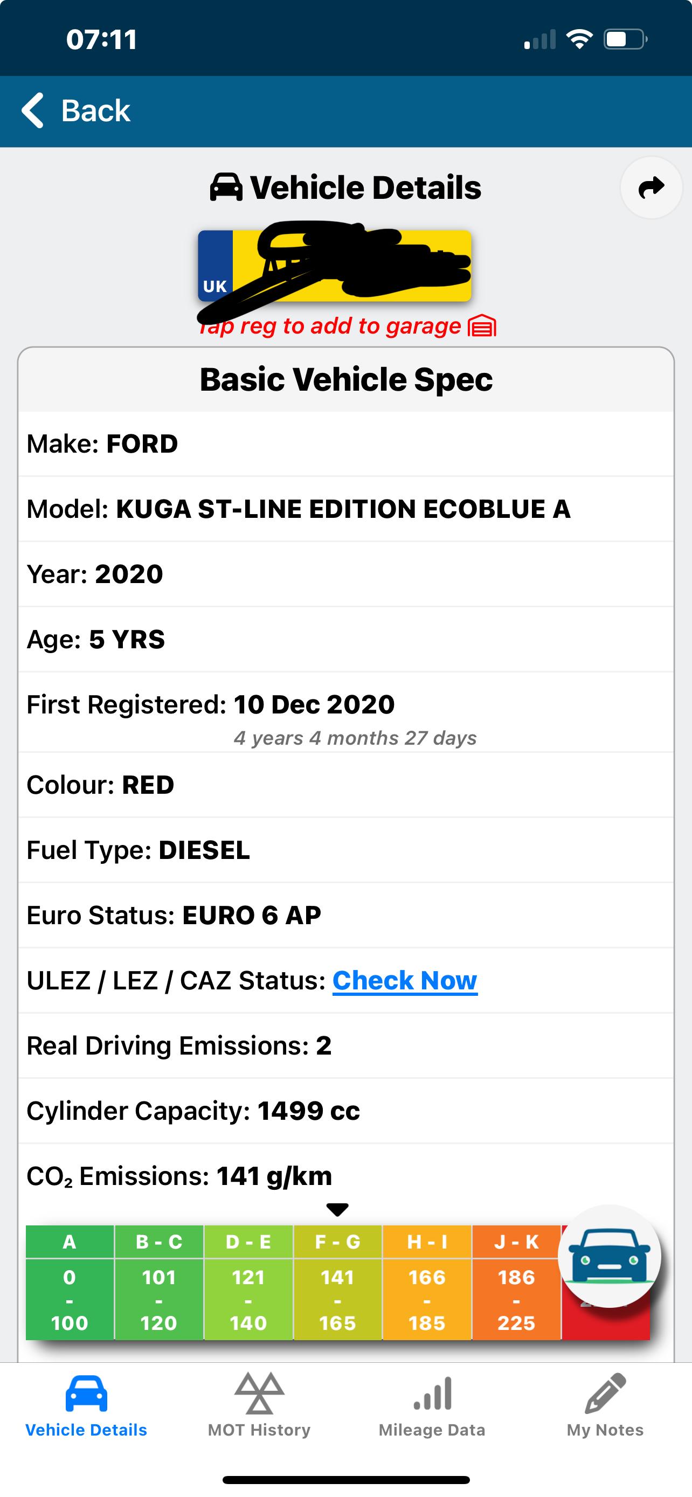Tap the Back text button
This screenshot has width=692, height=1497.
(x=96, y=110)
